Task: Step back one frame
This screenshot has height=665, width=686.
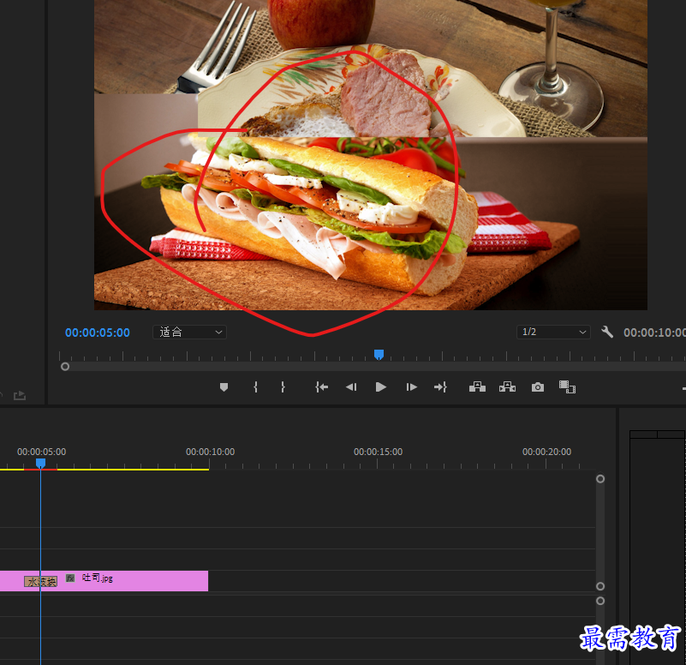Action: pyautogui.click(x=351, y=387)
